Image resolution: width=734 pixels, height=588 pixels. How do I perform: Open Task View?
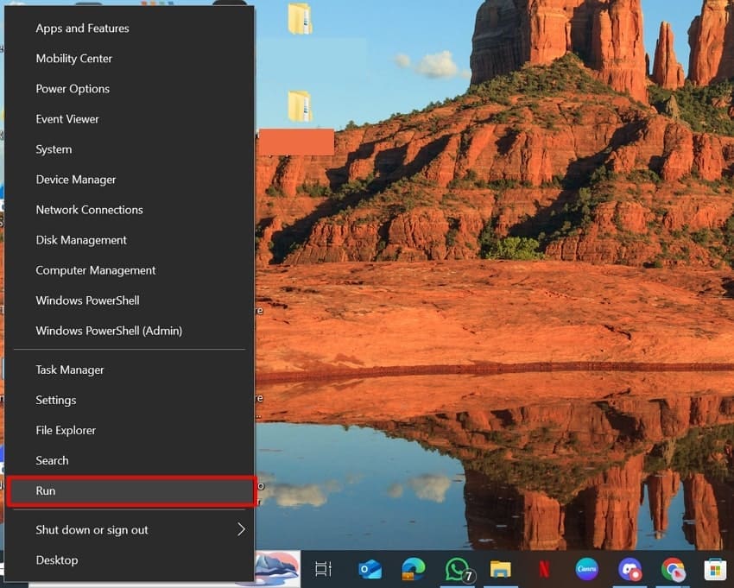(x=323, y=570)
